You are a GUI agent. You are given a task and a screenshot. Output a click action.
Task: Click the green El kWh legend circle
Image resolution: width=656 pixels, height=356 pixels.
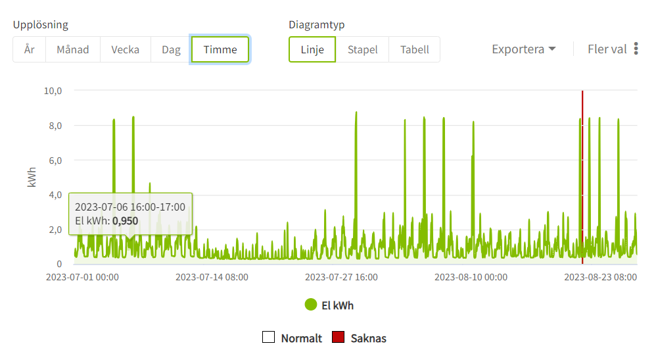(312, 305)
